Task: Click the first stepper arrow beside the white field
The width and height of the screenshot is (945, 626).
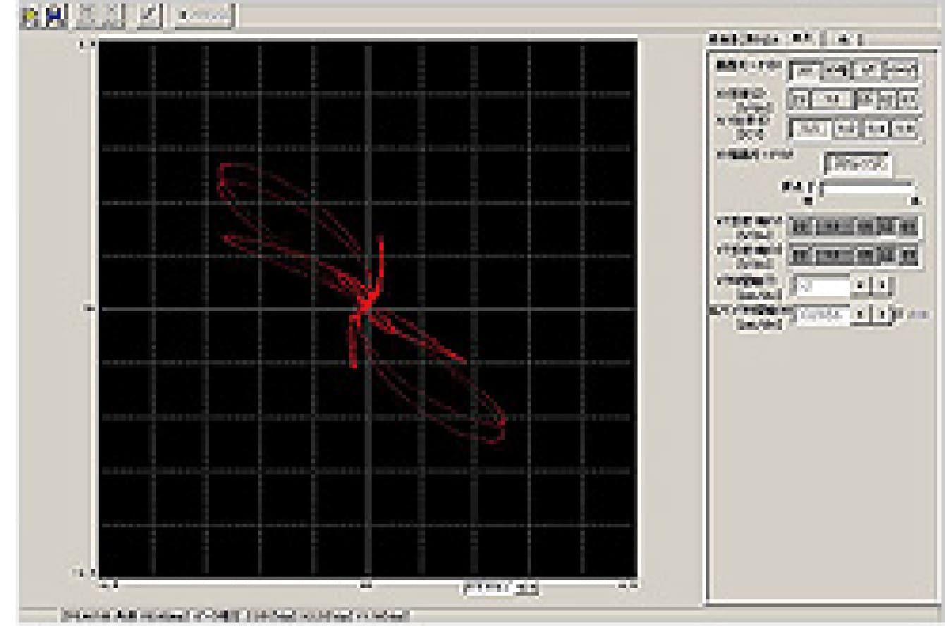Action: pyautogui.click(x=861, y=286)
